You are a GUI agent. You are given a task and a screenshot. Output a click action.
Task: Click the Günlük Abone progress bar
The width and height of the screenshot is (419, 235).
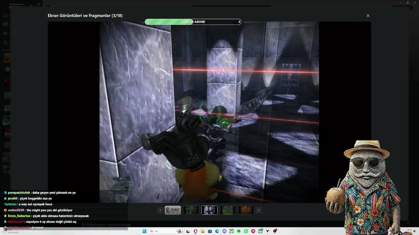pos(193,22)
